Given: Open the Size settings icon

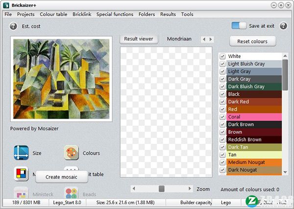Looking at the screenshot, I should click(x=21, y=153).
